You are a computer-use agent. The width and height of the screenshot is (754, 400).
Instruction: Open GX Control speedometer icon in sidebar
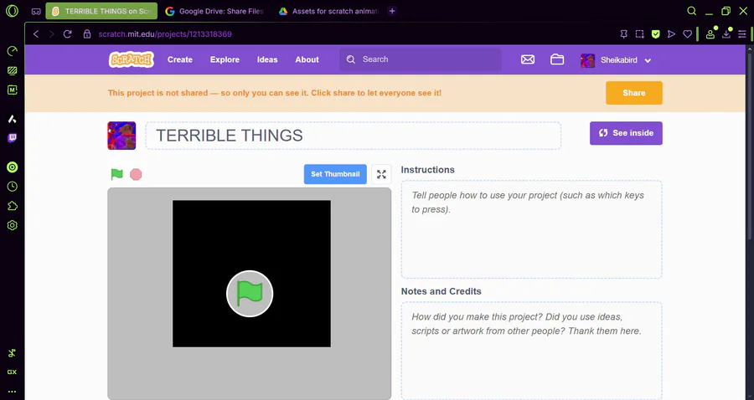coord(12,51)
